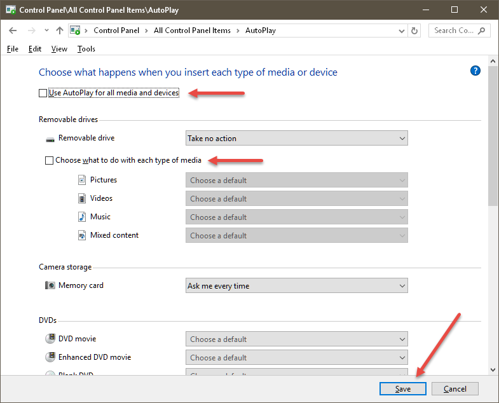Click the Control Panel address bar icon
The image size is (499, 403).
click(x=75, y=31)
